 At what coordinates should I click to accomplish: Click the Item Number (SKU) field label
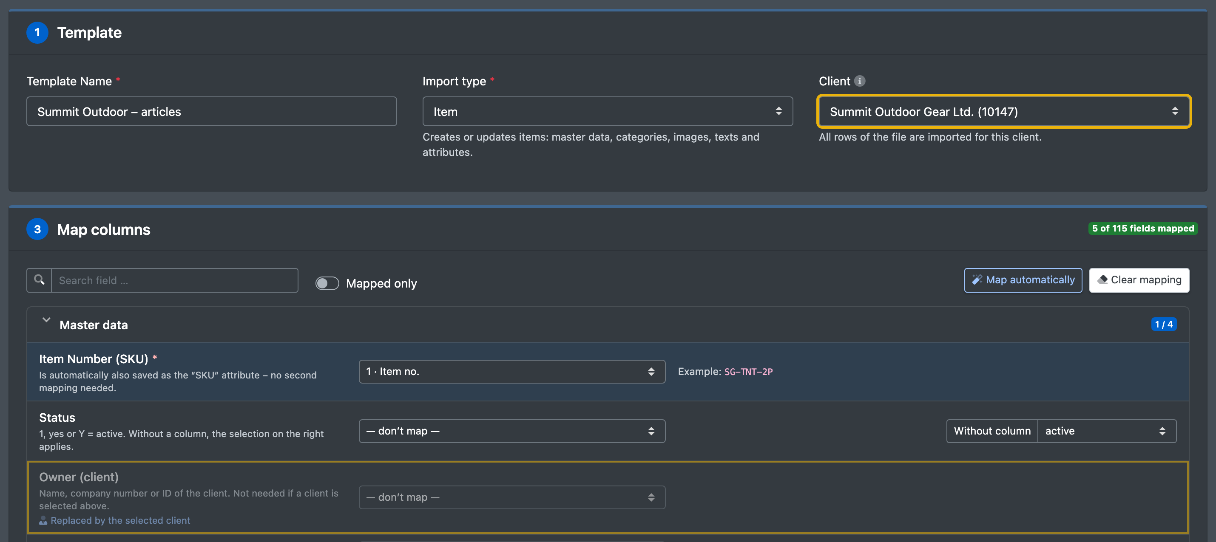[x=94, y=359]
